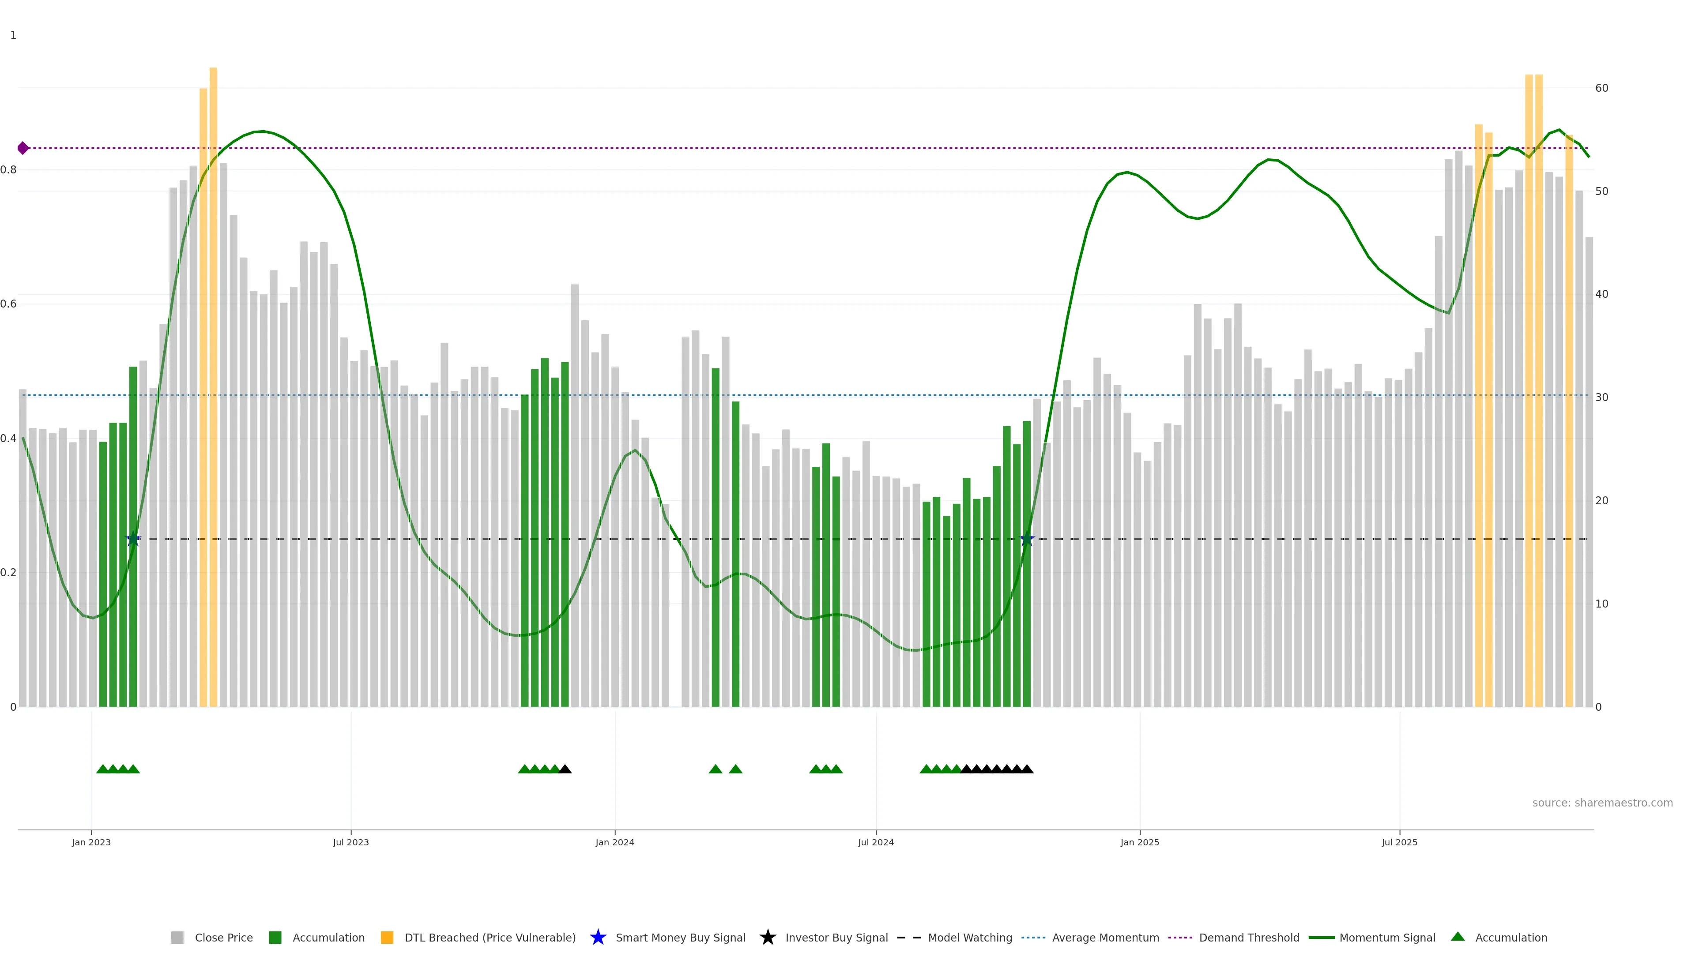Click the gray Close Price legend square
Screen dimensions: 1695x953
click(x=177, y=937)
